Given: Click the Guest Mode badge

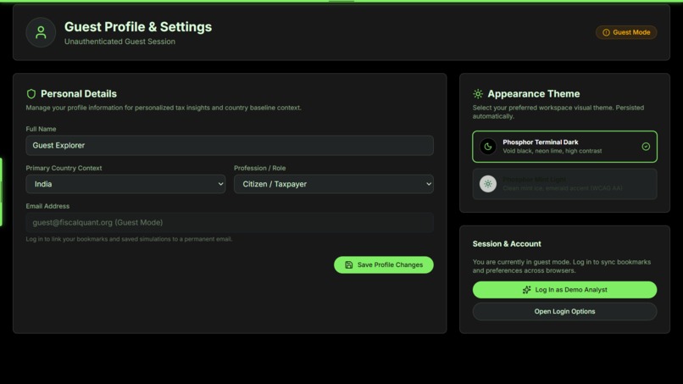Looking at the screenshot, I should 626,32.
